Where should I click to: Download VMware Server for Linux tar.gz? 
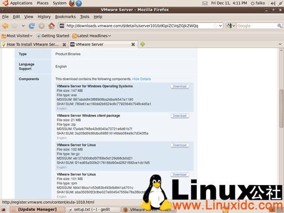point(180,145)
